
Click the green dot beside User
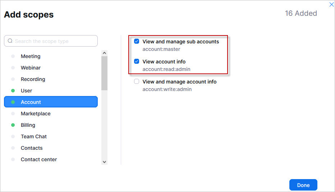coord(13,91)
